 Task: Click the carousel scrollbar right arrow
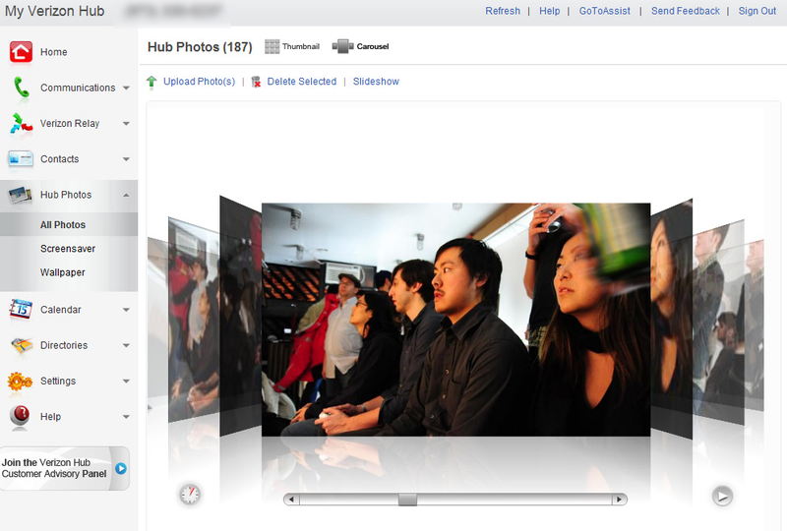pyautogui.click(x=620, y=500)
